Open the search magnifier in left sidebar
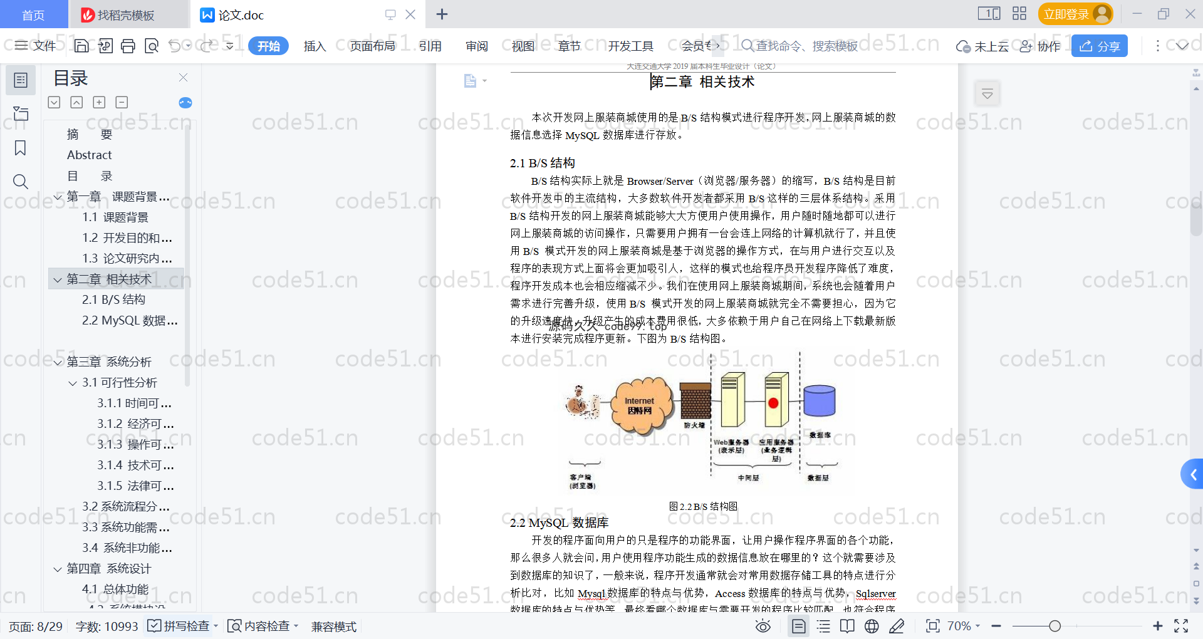1203x639 pixels. (21, 182)
